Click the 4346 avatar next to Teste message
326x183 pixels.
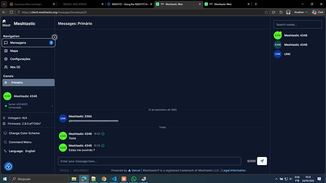pos(63,136)
